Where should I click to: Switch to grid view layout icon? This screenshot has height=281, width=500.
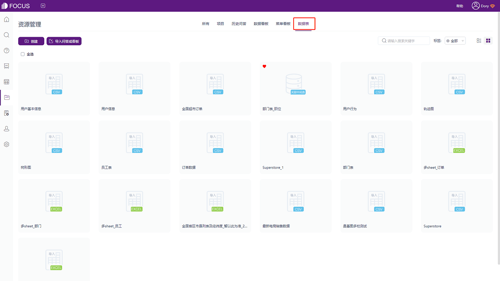(x=488, y=41)
